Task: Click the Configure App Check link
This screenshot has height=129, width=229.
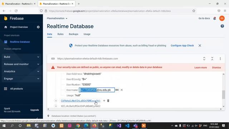Action: point(182,46)
